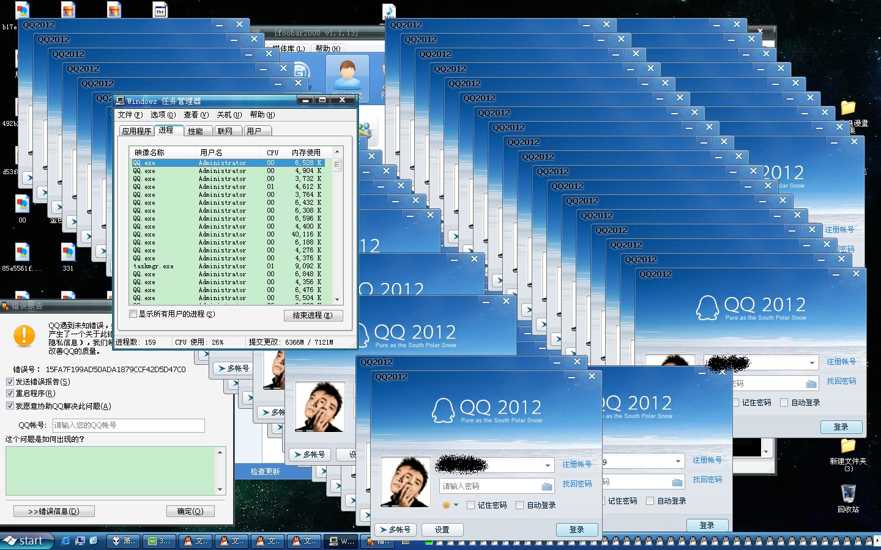Select desktop icon labeled 331

click(x=68, y=257)
